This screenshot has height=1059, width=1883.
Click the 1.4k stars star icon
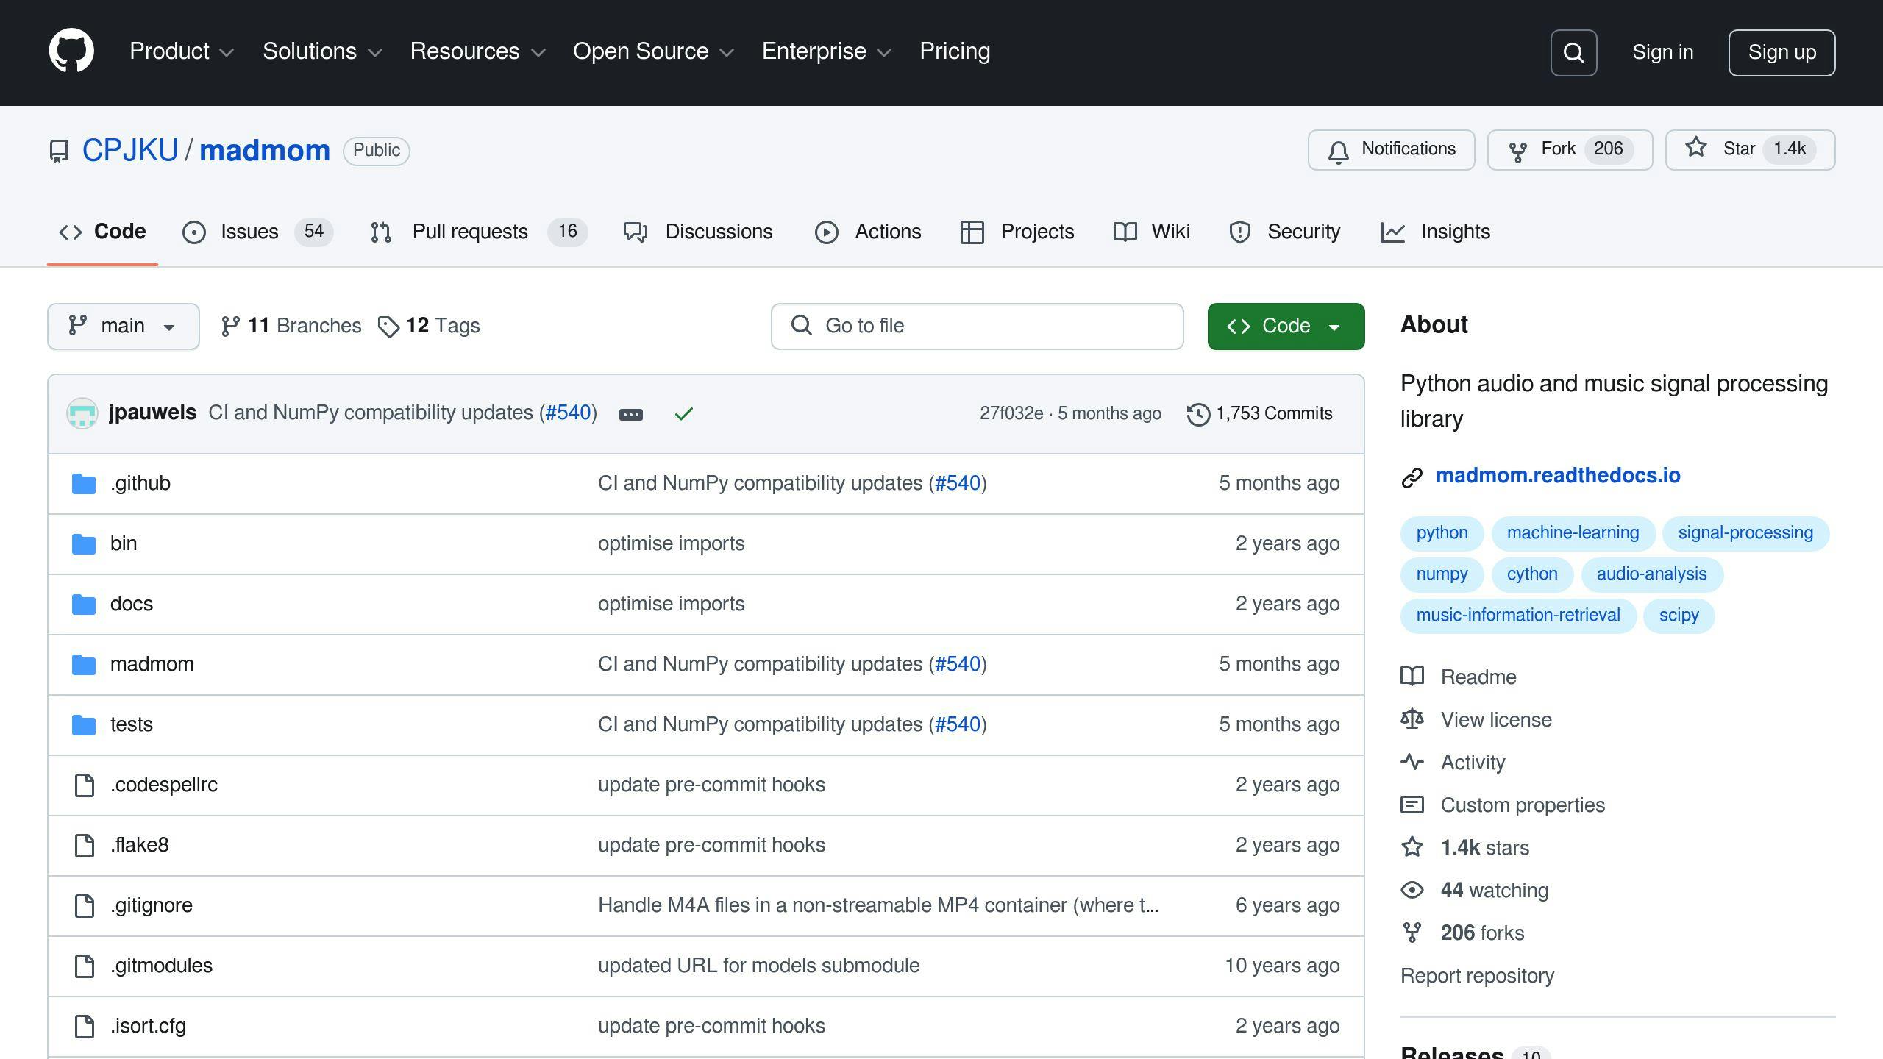coord(1412,847)
